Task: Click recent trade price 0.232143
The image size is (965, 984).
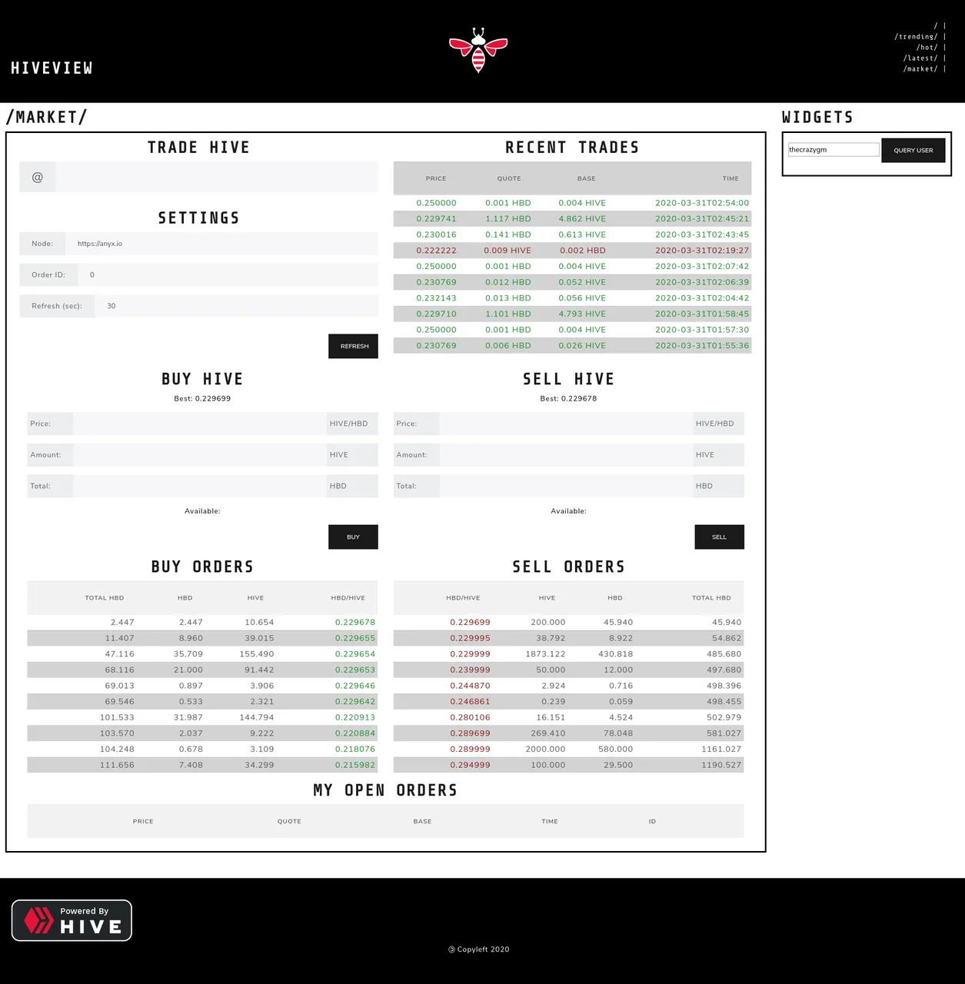Action: coord(436,298)
